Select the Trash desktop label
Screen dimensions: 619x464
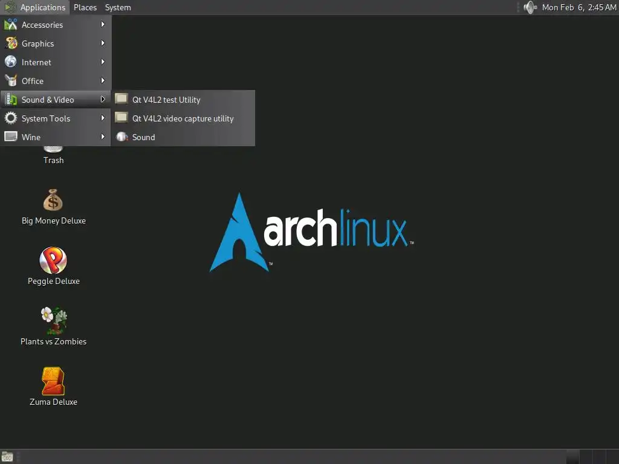53,160
